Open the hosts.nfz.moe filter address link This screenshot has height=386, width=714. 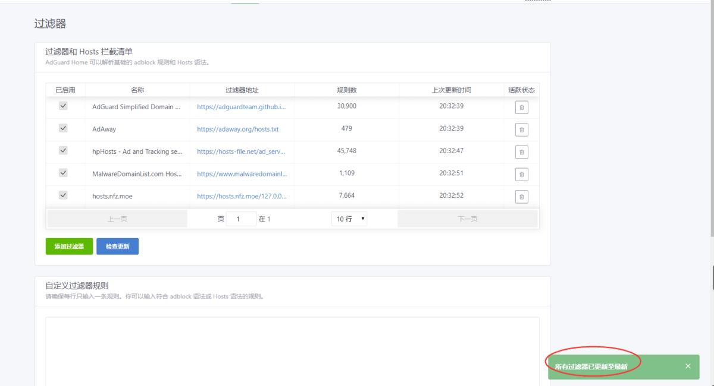coord(240,196)
